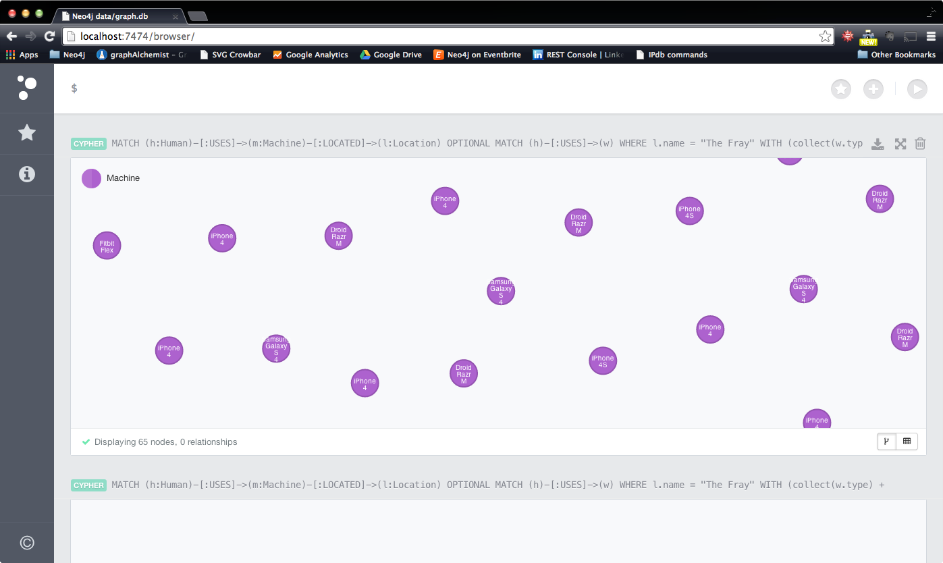
Task: Expand the first result frame to fullscreen
Action: tap(900, 143)
